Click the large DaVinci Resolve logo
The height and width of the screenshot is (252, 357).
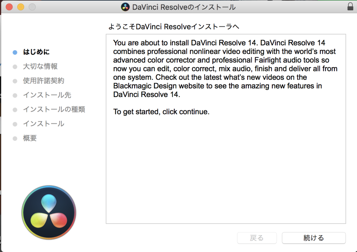[49, 212]
